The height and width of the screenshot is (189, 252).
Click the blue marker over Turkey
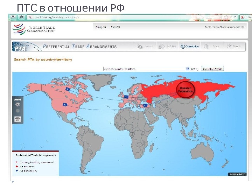(x=145, y=106)
